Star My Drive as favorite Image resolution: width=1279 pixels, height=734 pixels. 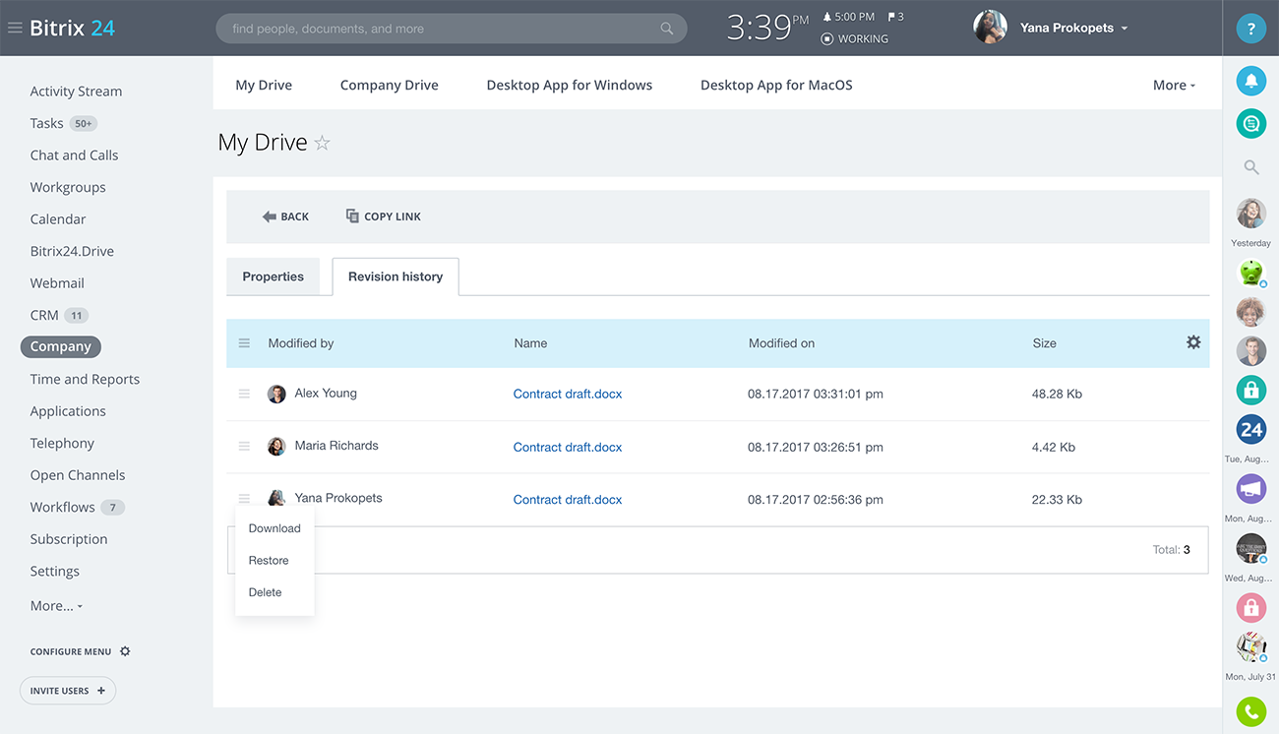(x=323, y=144)
